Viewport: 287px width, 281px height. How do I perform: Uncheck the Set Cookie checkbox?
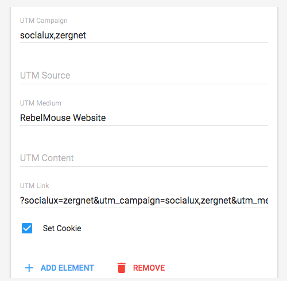[x=27, y=228]
